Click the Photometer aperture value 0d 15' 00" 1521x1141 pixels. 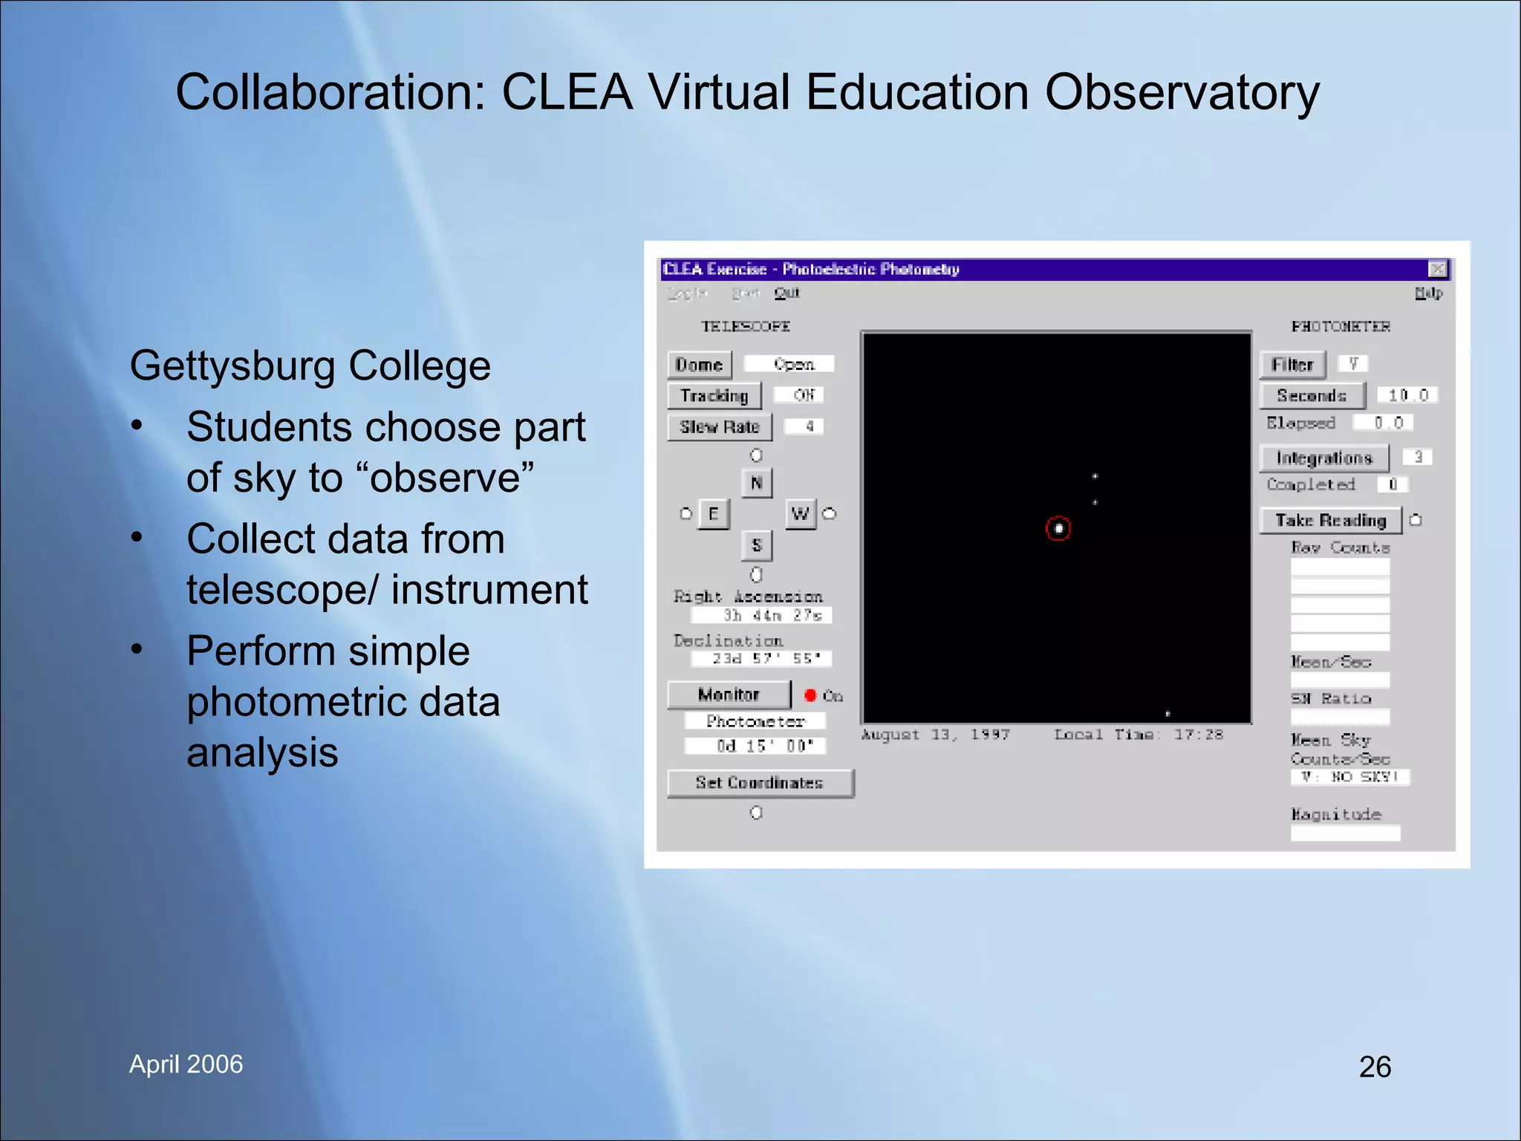point(755,746)
